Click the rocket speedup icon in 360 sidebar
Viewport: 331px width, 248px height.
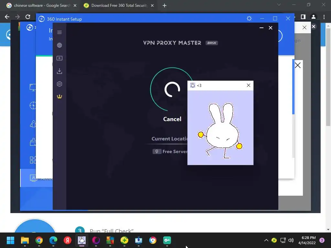(33, 124)
